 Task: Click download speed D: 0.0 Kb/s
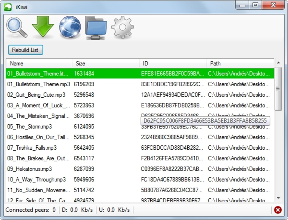(x=77, y=210)
